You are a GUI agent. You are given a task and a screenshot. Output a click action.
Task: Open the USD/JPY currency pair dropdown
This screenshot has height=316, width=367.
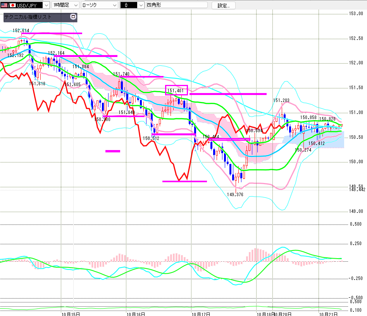pyautogui.click(x=47, y=5)
